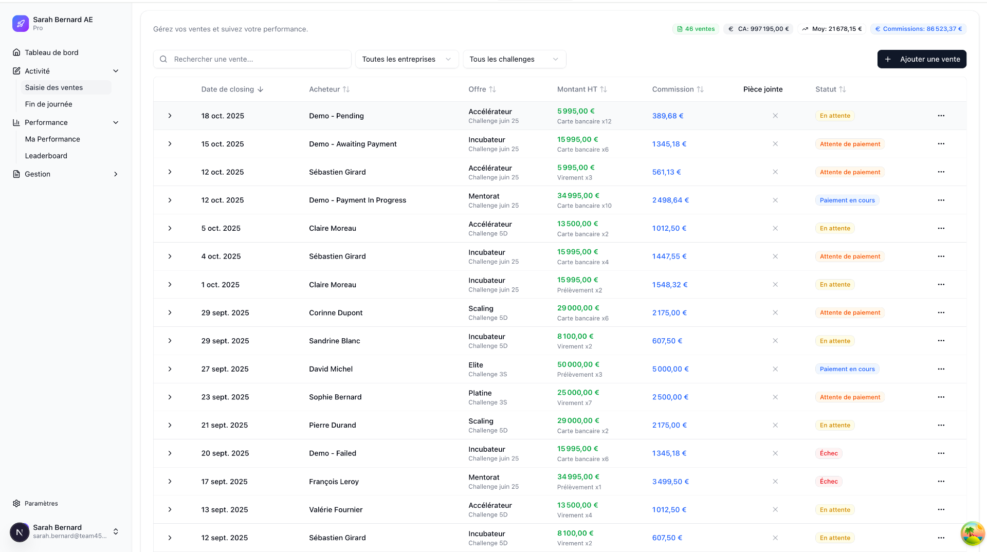Click sort arrows next to Acheteur column
The width and height of the screenshot is (987, 552).
[x=346, y=89]
